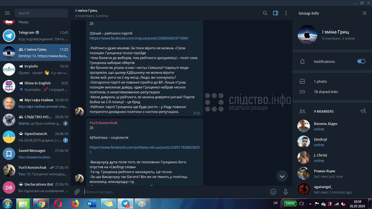Click Василь Бідун's member avatar
The width and height of the screenshot is (372, 209).
[x=304, y=126]
